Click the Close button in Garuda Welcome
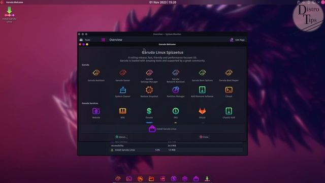325x183 pixels. point(204,137)
